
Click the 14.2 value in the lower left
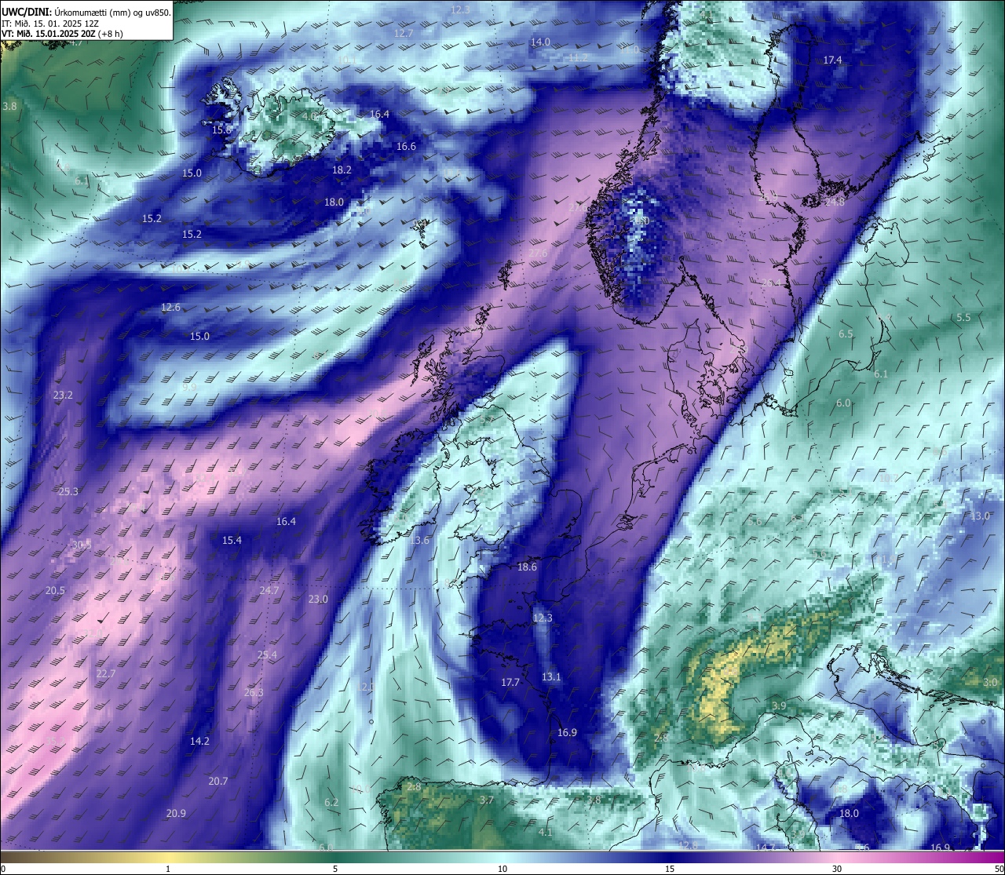pos(199,742)
